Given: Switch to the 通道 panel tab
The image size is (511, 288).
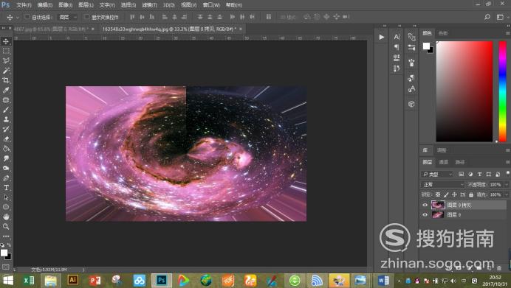Looking at the screenshot, I should pyautogui.click(x=443, y=162).
